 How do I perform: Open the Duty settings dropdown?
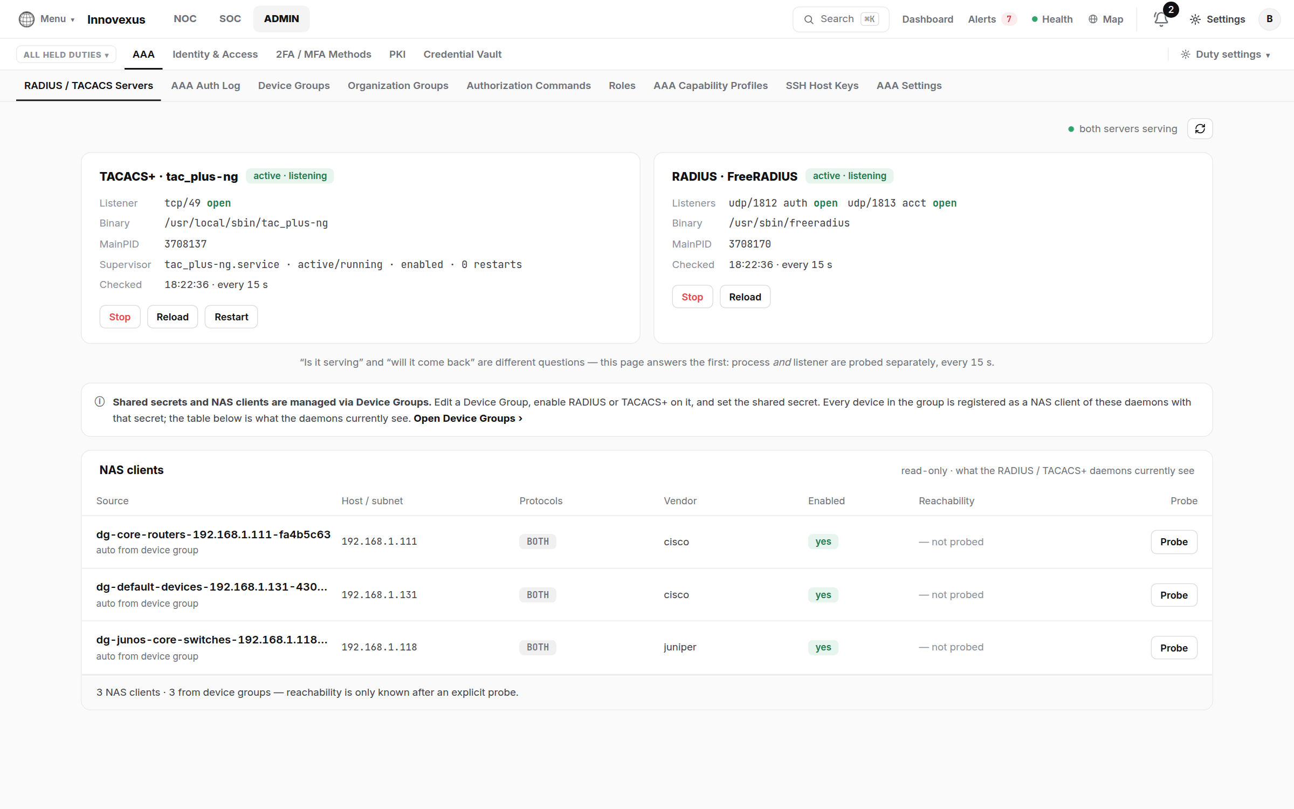click(x=1225, y=54)
